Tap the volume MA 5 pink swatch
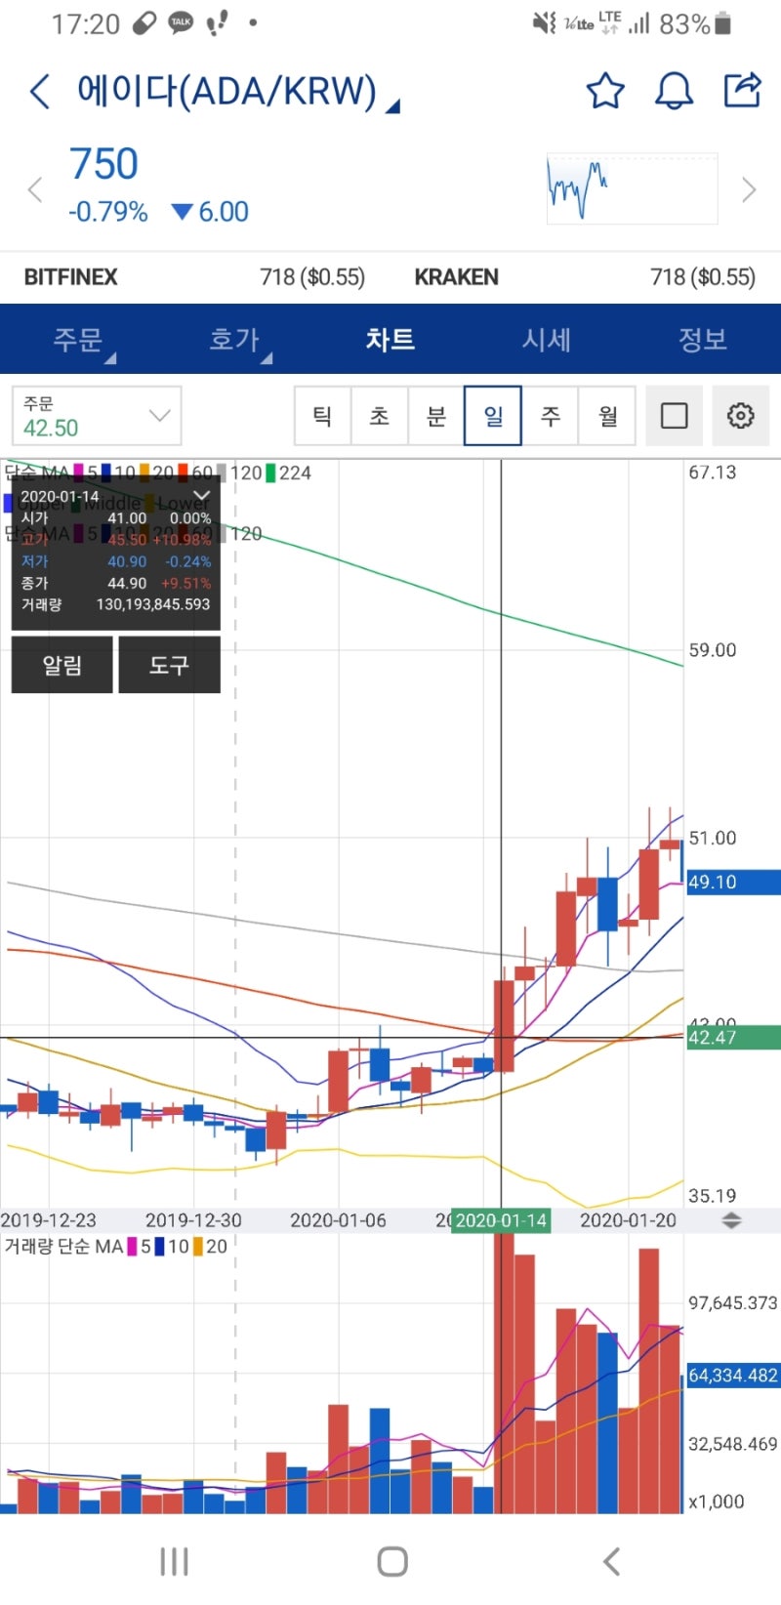Screen dimensions: 781x1605 point(133,1247)
